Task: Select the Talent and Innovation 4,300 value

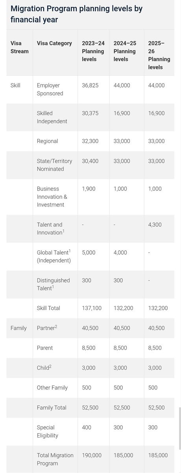Action: pyautogui.click(x=155, y=225)
